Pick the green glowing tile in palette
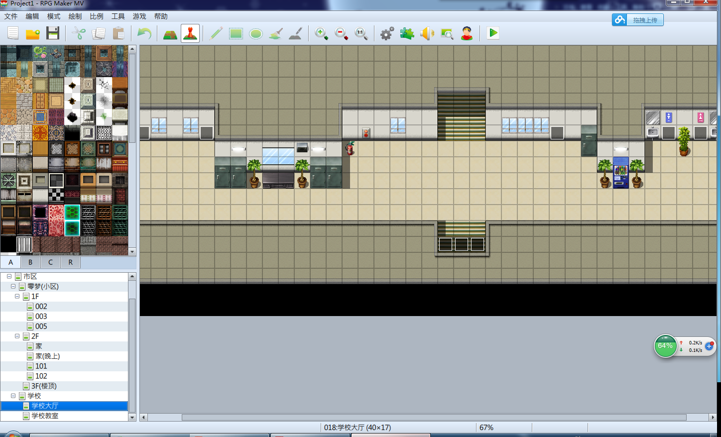721x437 pixels. coord(72,213)
